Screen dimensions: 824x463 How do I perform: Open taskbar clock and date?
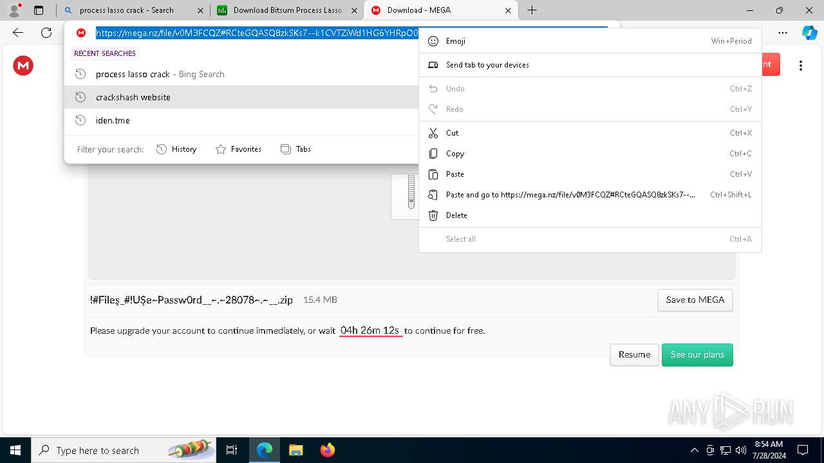pos(769,450)
